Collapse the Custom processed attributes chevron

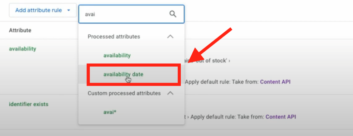coord(170,93)
